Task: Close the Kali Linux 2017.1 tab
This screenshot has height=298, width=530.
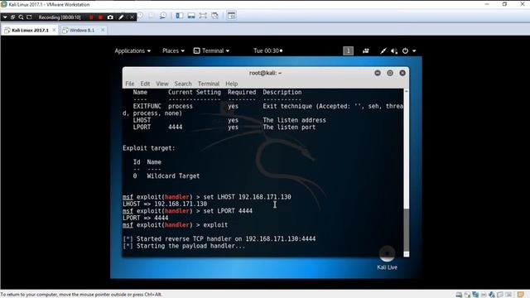Action: click(x=54, y=30)
